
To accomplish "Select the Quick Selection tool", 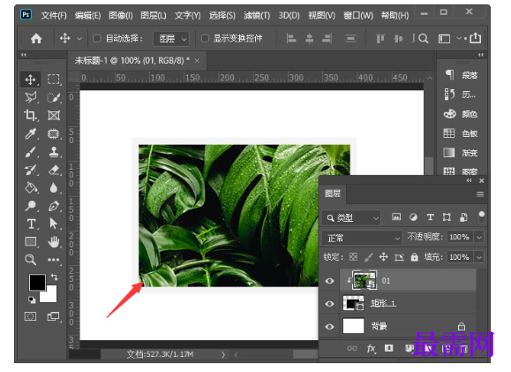I will (54, 97).
